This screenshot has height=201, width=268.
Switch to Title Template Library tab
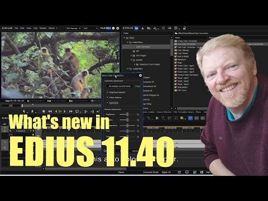pyautogui.click(x=184, y=112)
